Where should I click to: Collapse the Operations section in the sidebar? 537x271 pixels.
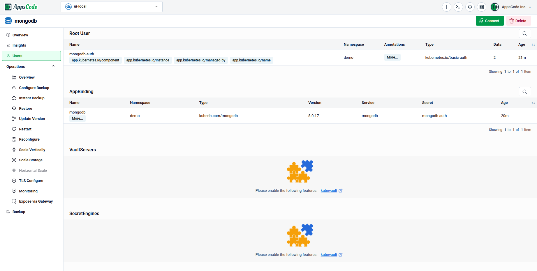pos(53,66)
